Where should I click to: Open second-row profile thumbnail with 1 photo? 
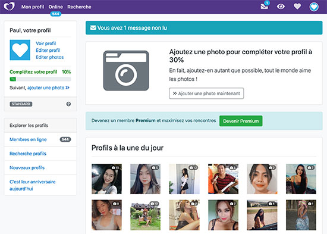[x=301, y=215]
